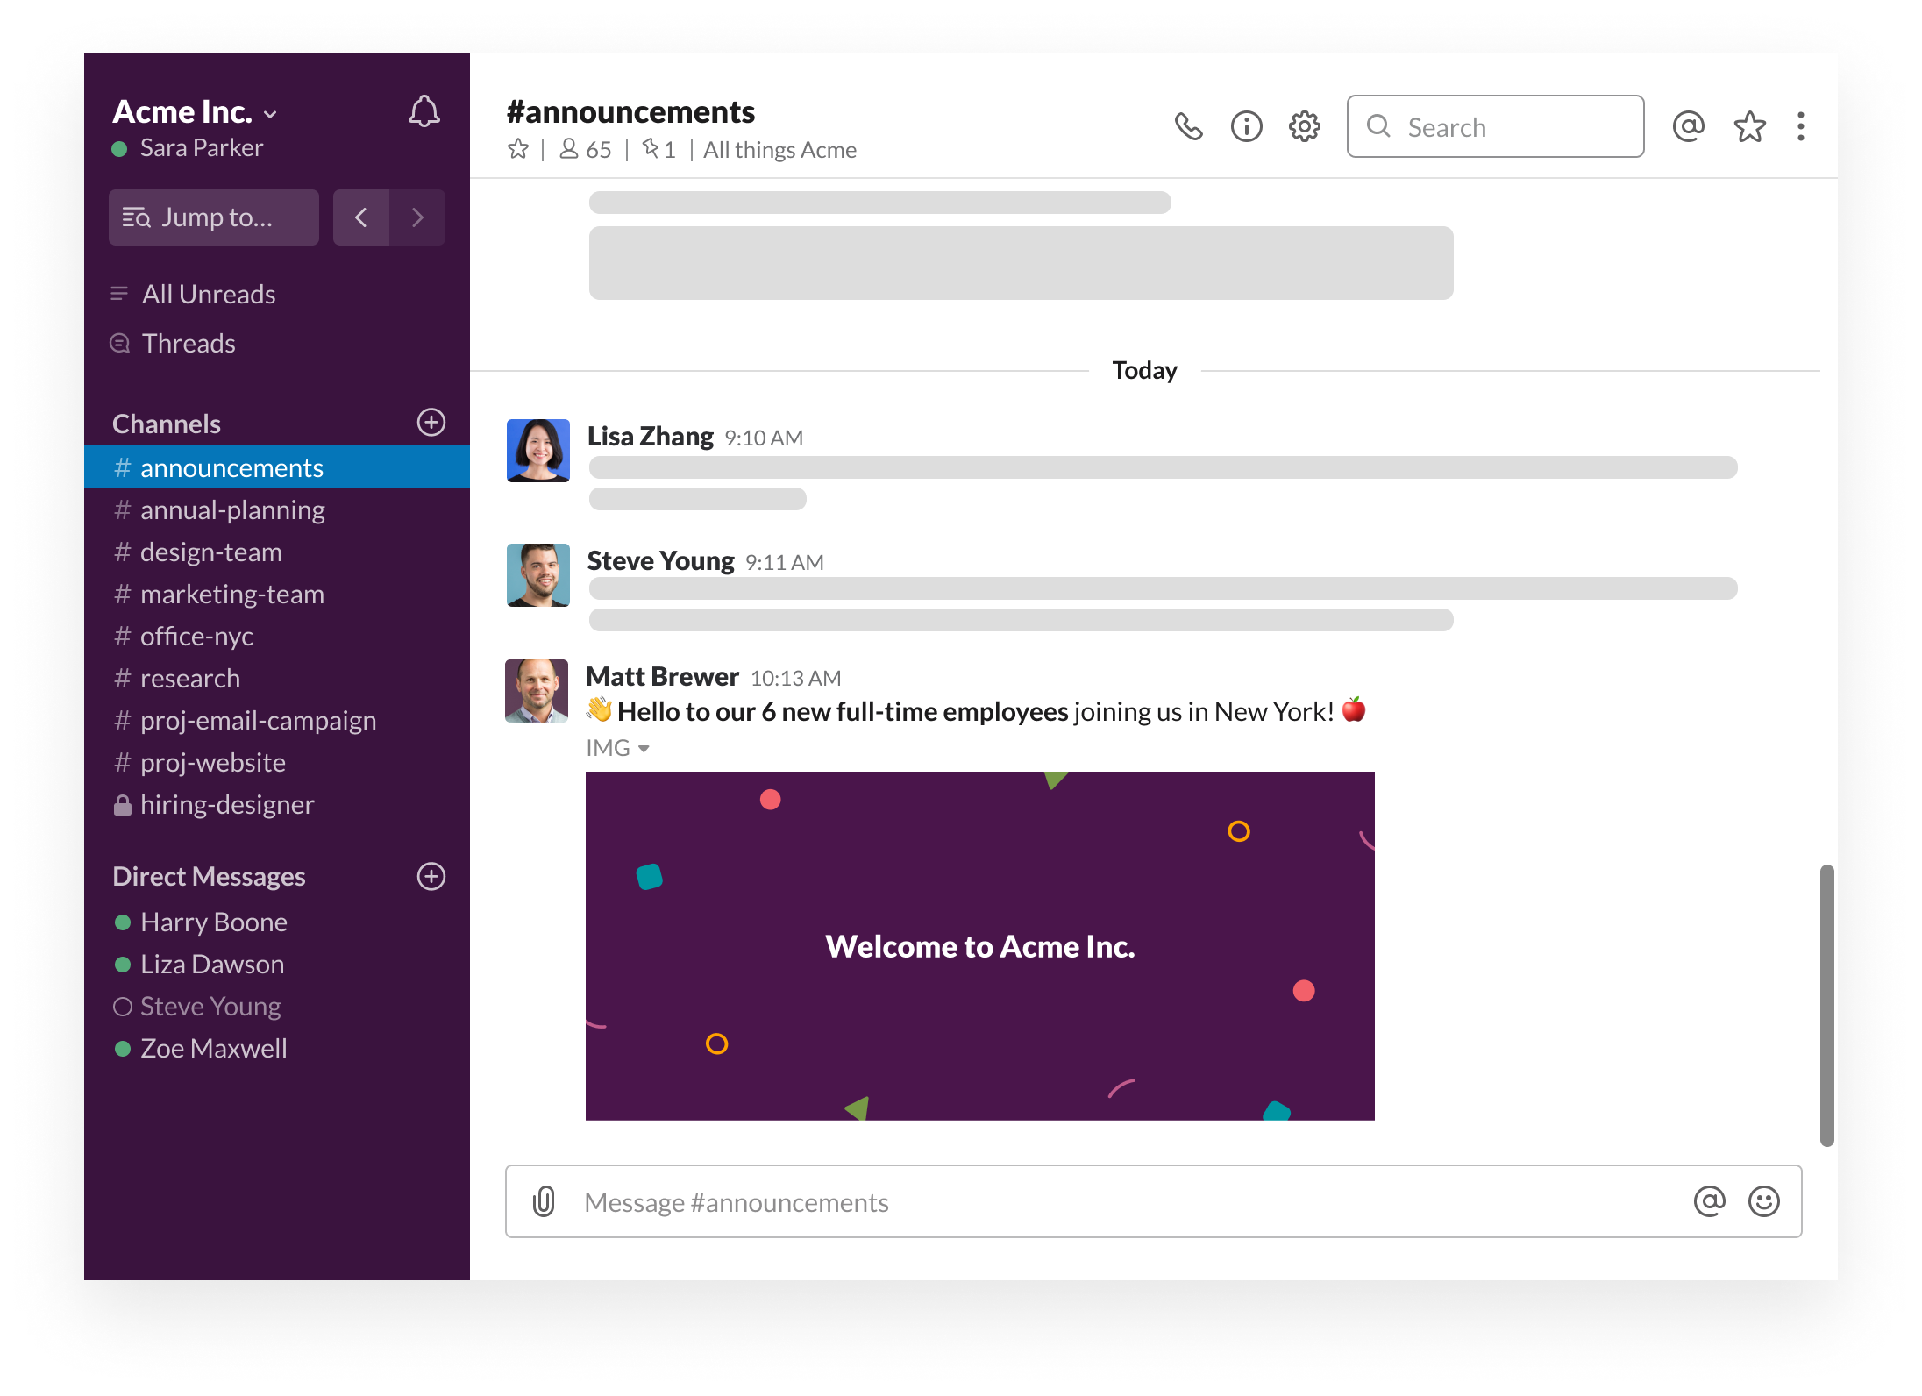
Task: Switch to the design-team channel
Action: click(x=210, y=552)
